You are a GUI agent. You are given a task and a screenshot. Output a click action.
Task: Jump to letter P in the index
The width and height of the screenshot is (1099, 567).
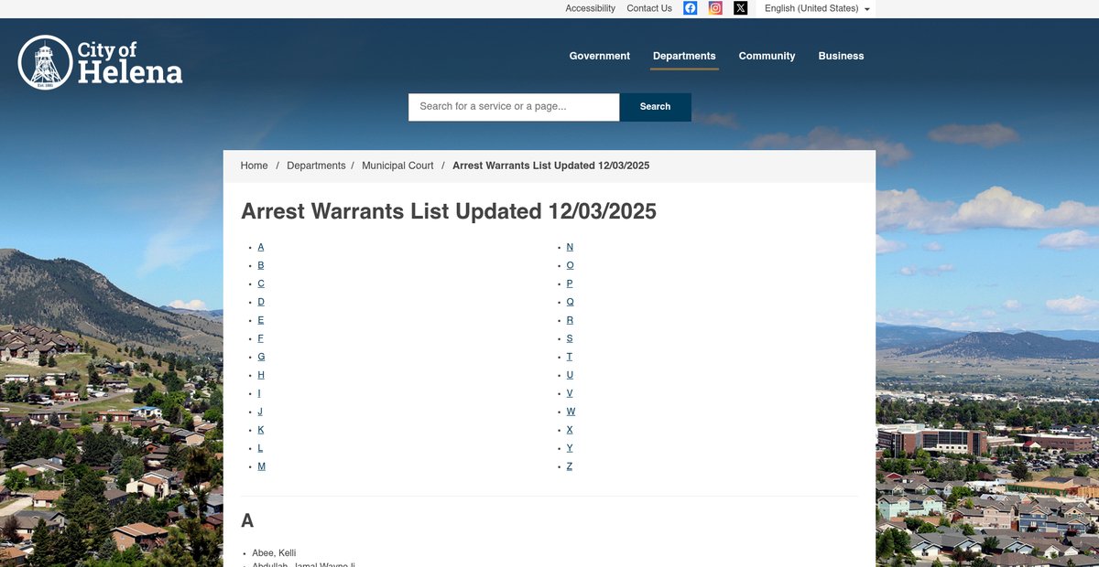click(570, 283)
